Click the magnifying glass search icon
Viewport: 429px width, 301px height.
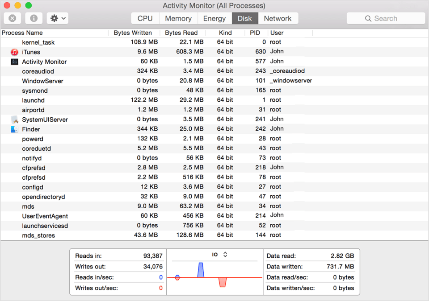click(368, 18)
